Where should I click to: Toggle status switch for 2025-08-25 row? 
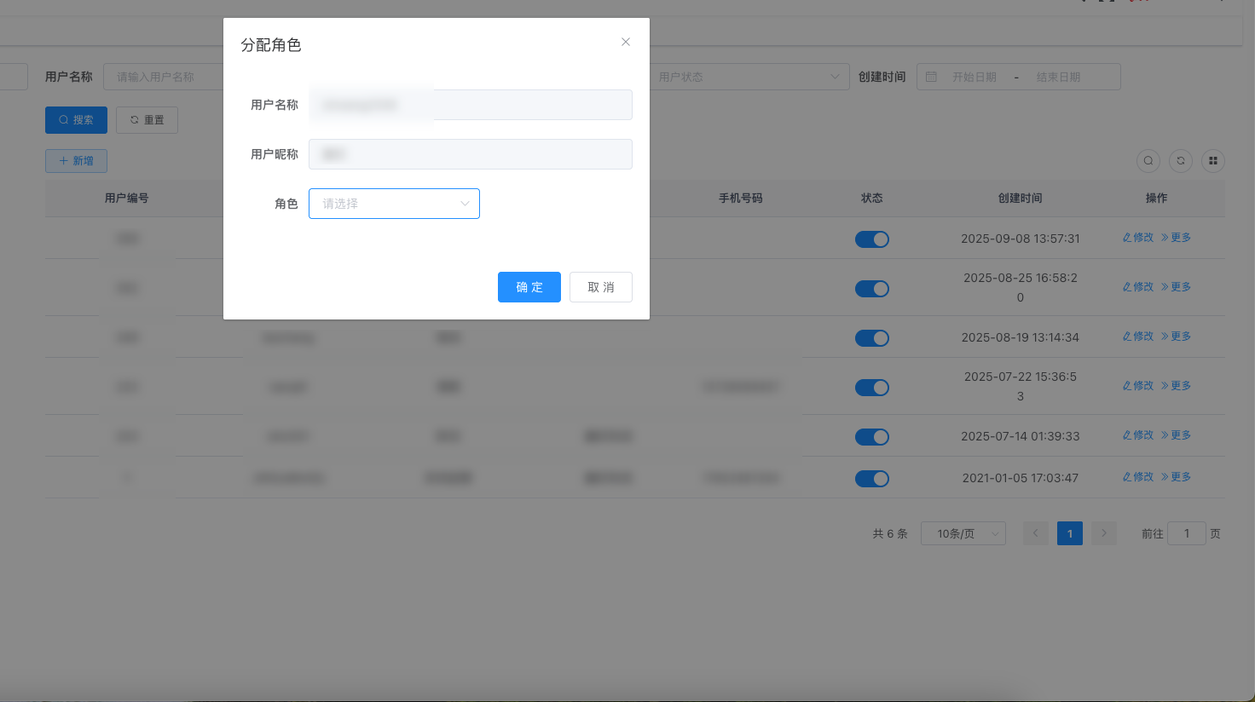[872, 289]
